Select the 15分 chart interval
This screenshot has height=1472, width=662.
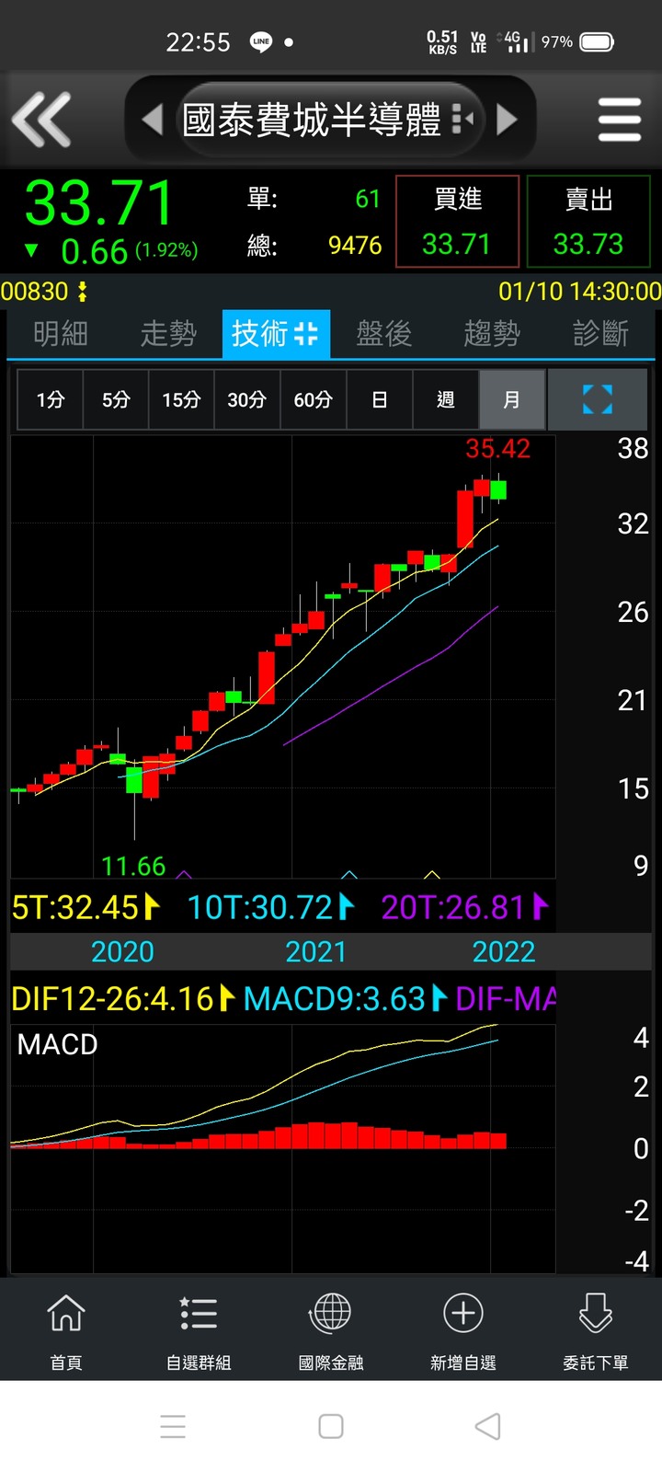click(x=181, y=399)
